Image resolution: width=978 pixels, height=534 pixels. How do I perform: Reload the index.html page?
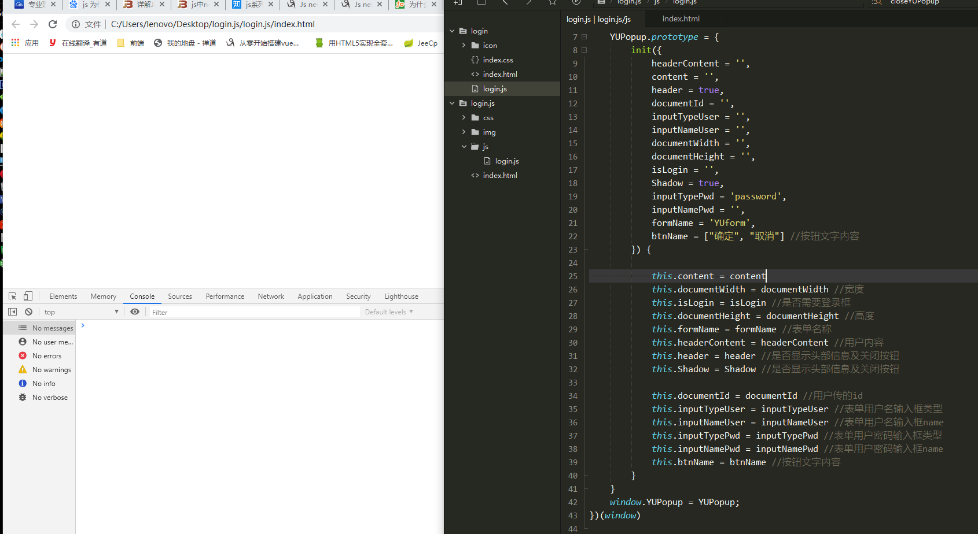point(53,24)
